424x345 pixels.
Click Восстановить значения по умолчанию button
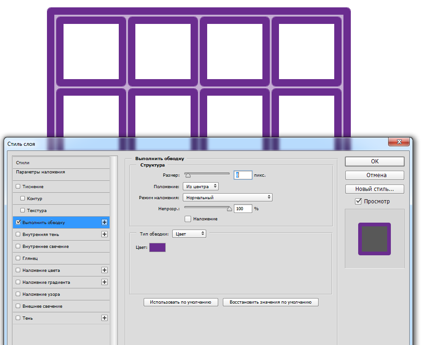(x=270, y=302)
